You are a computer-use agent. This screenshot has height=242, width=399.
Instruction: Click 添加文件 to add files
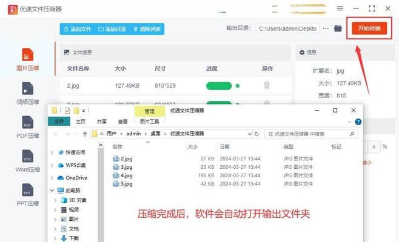tap(78, 29)
